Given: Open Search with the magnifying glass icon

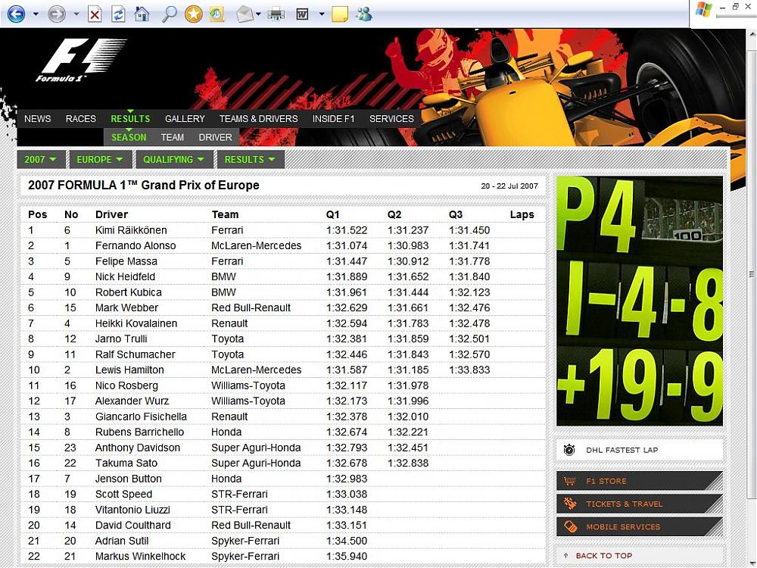Looking at the screenshot, I should click(x=170, y=14).
